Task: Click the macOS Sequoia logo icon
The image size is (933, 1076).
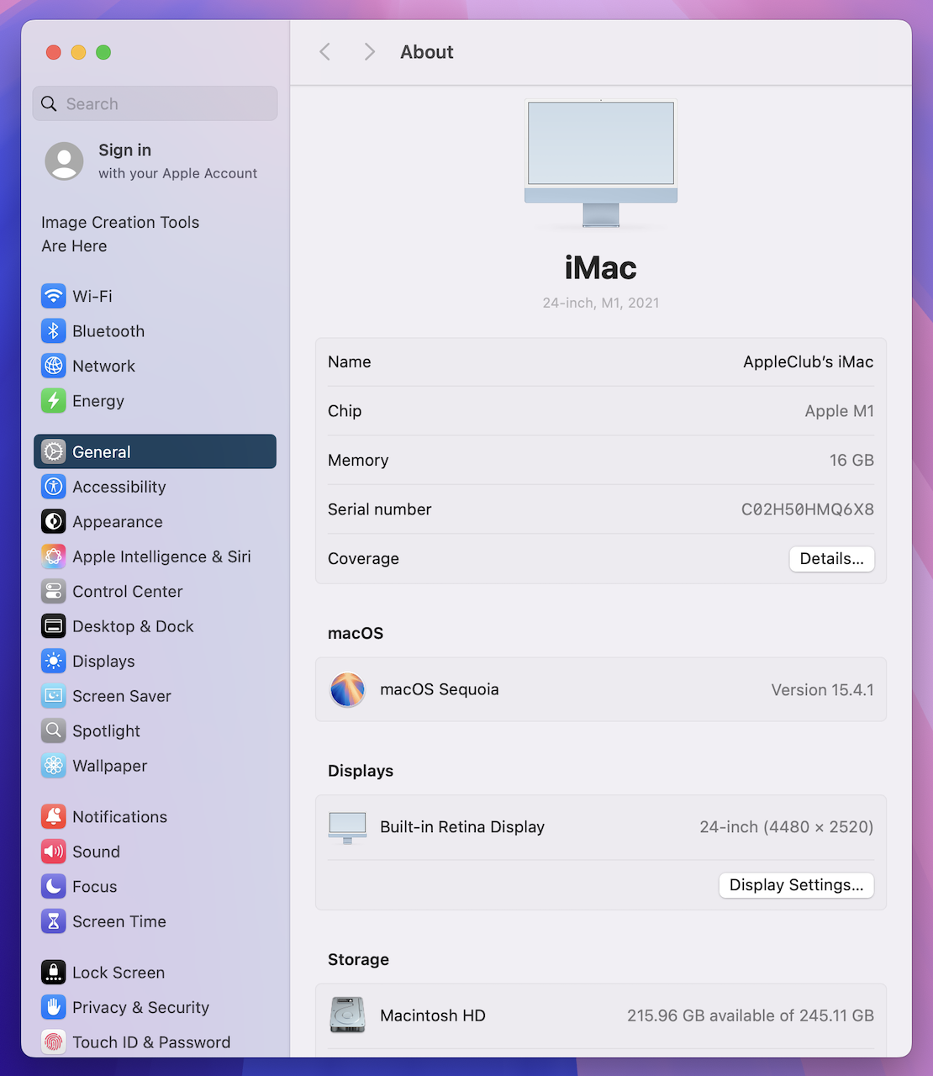Action: 347,689
